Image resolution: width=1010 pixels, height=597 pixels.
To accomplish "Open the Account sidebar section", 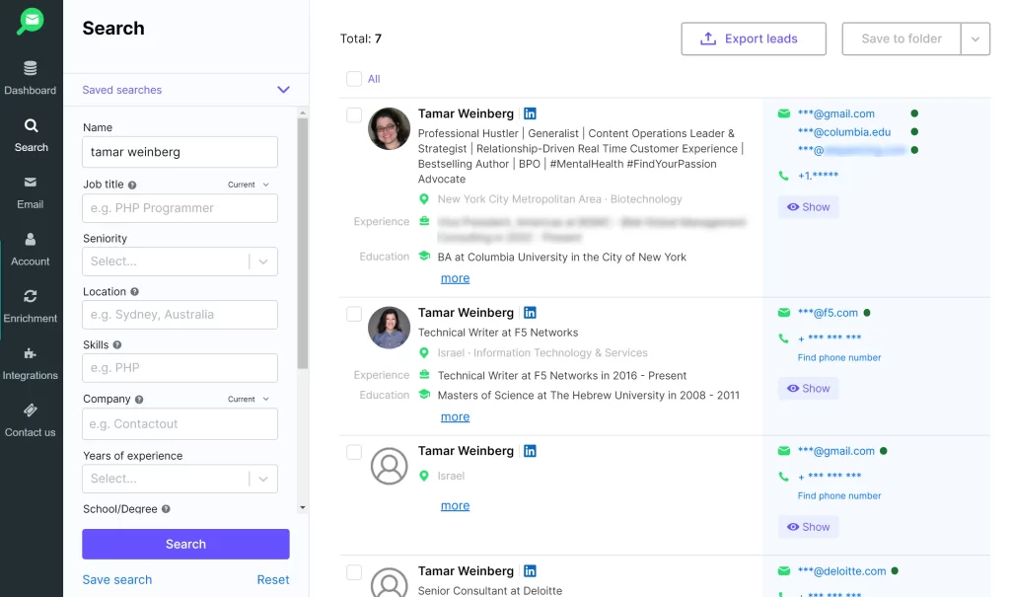I will (31, 250).
